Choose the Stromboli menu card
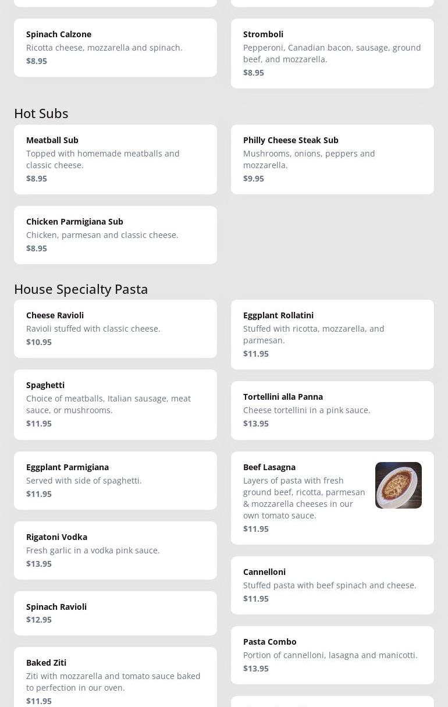Image resolution: width=448 pixels, height=707 pixels. pyautogui.click(x=332, y=54)
